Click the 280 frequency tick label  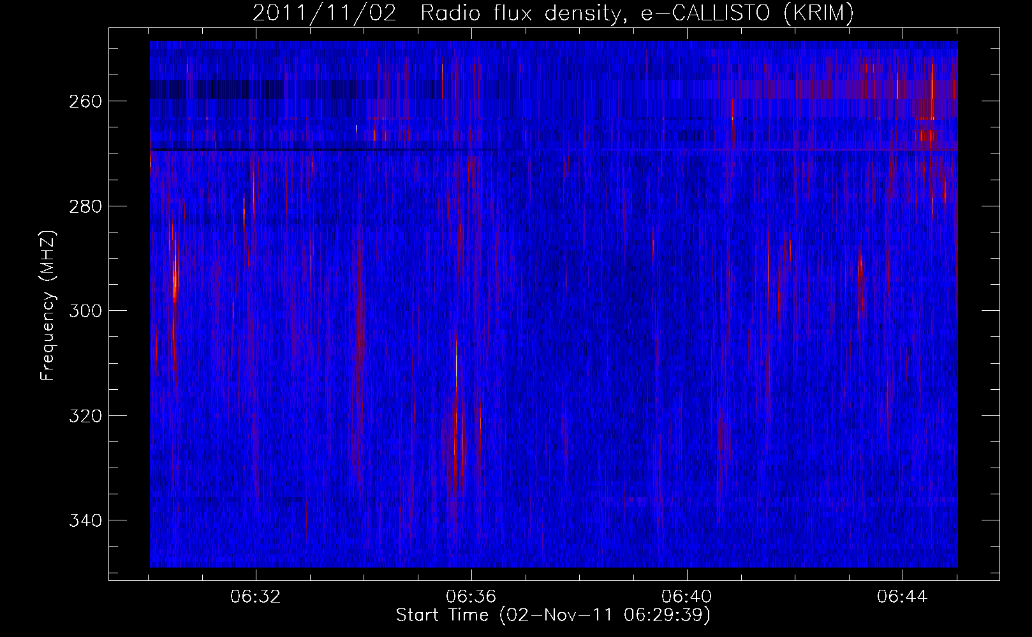click(x=85, y=206)
